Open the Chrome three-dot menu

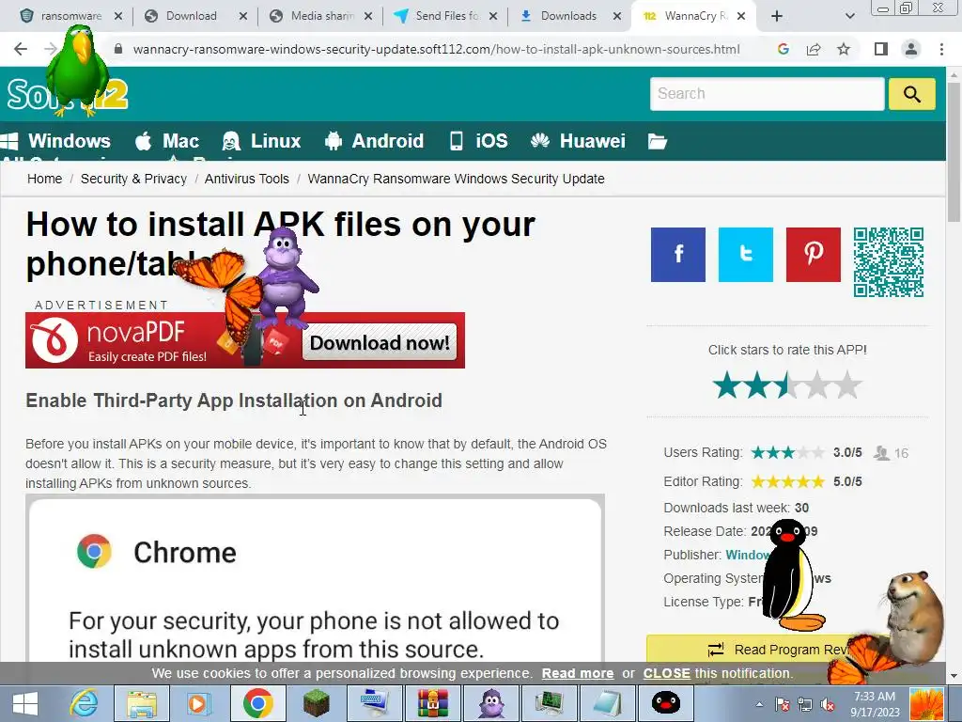pyautogui.click(x=941, y=49)
